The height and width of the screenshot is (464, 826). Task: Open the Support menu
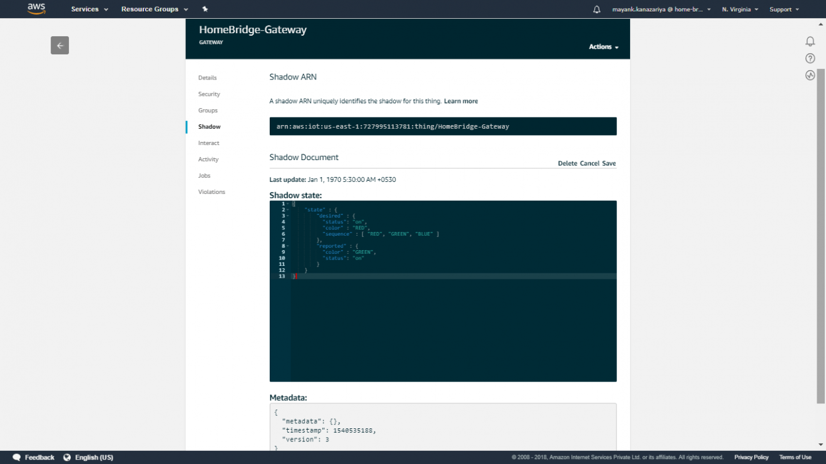click(x=784, y=9)
